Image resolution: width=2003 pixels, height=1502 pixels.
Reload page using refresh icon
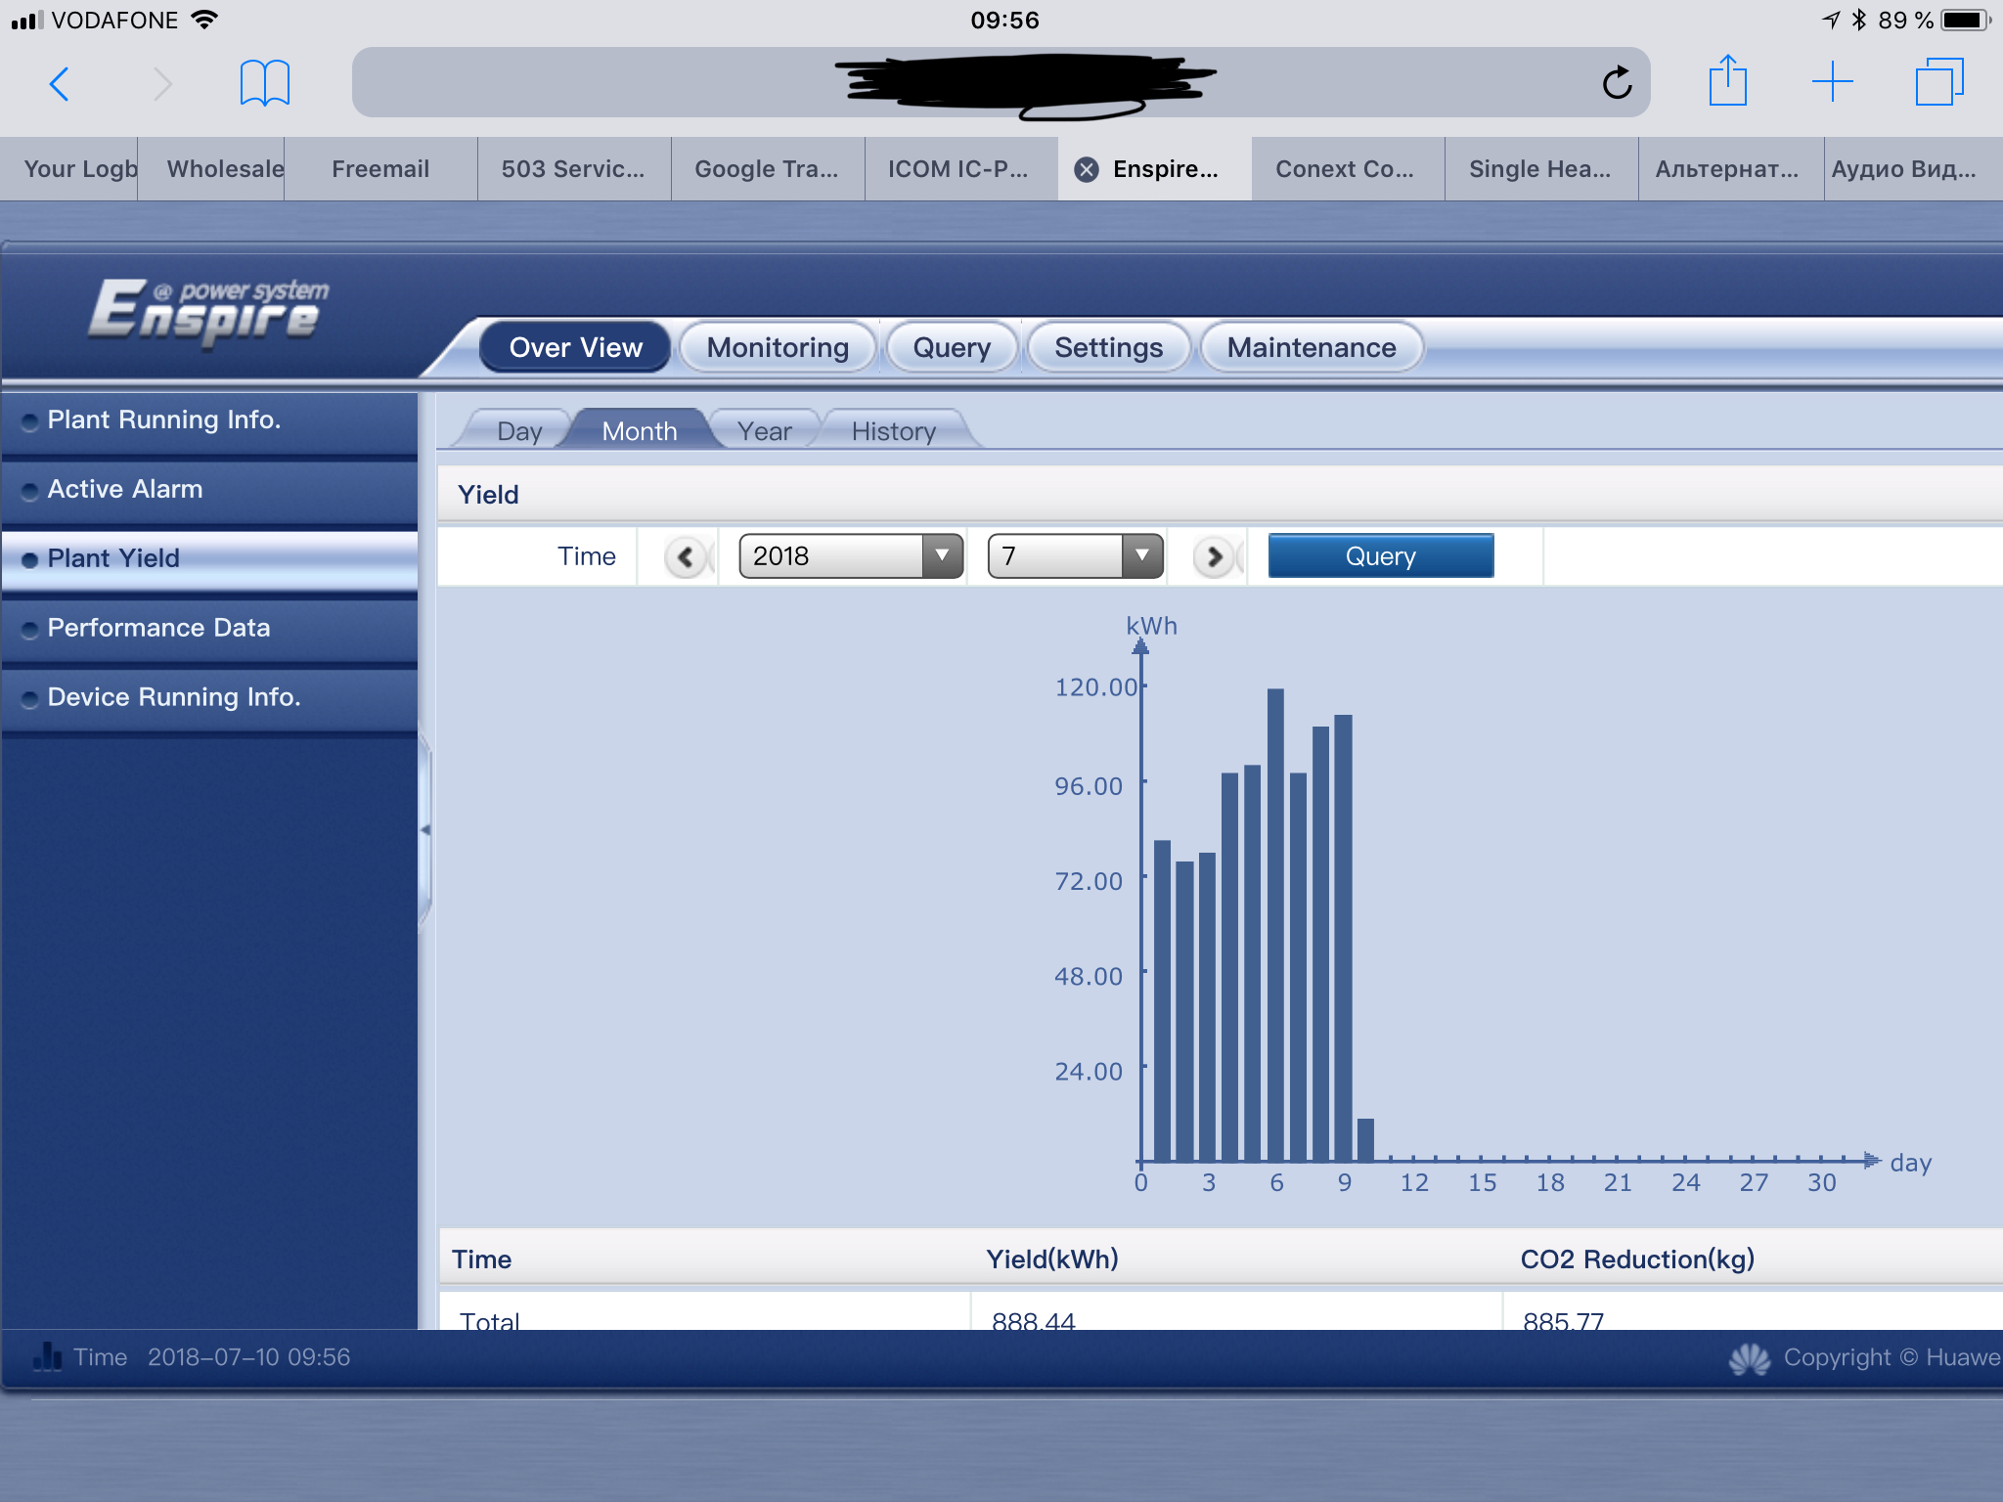pos(1617,83)
